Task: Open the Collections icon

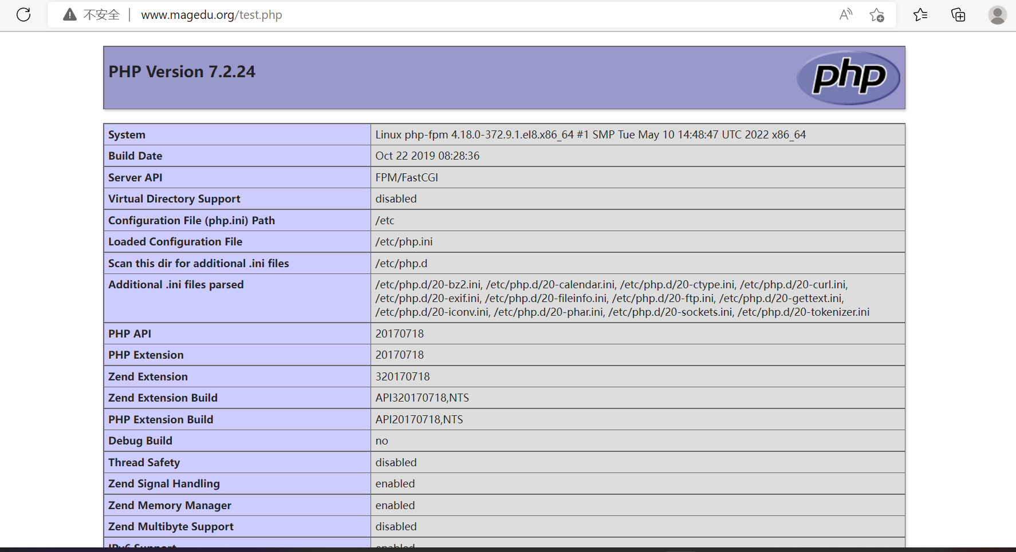Action: click(958, 14)
